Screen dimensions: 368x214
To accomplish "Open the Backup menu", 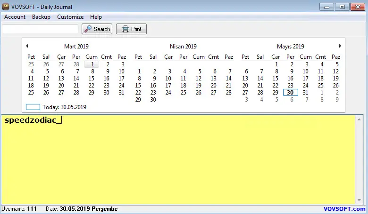I will (42, 17).
